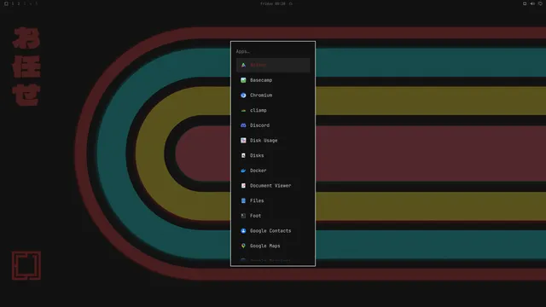Launch Basecamp from the app list
The height and width of the screenshot is (307, 546).
pyautogui.click(x=273, y=80)
